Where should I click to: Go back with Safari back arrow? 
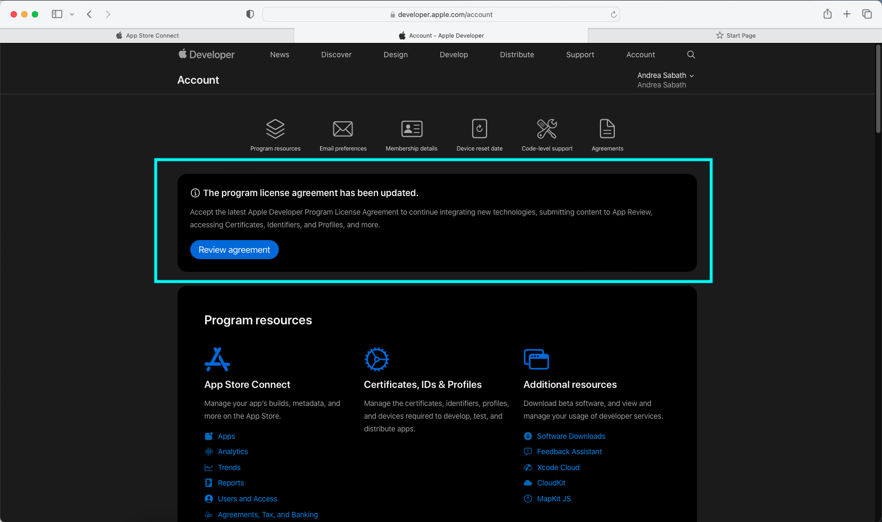click(x=90, y=14)
